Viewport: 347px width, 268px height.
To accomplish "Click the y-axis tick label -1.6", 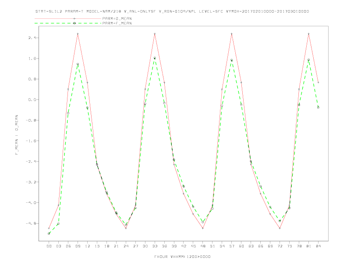I will click(x=31, y=141).
